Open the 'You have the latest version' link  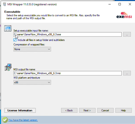(x=23, y=120)
